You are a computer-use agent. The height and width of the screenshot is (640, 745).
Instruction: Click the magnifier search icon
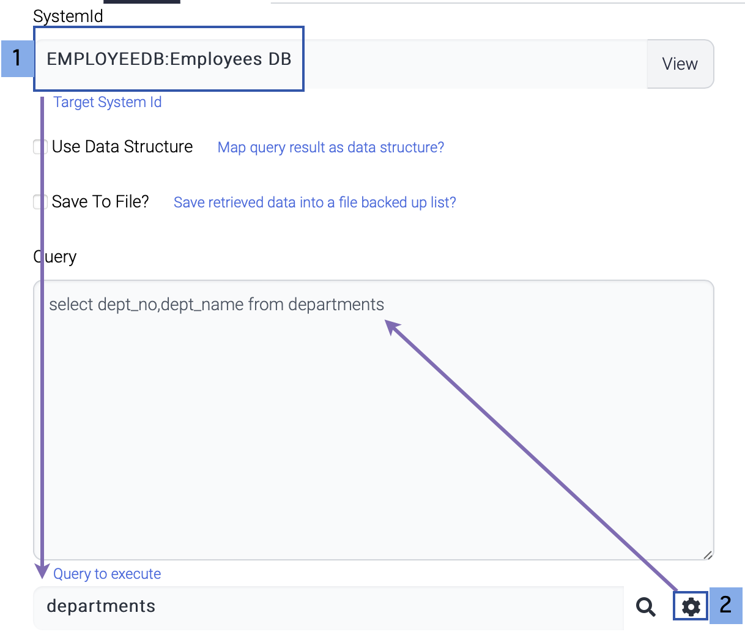click(x=645, y=606)
